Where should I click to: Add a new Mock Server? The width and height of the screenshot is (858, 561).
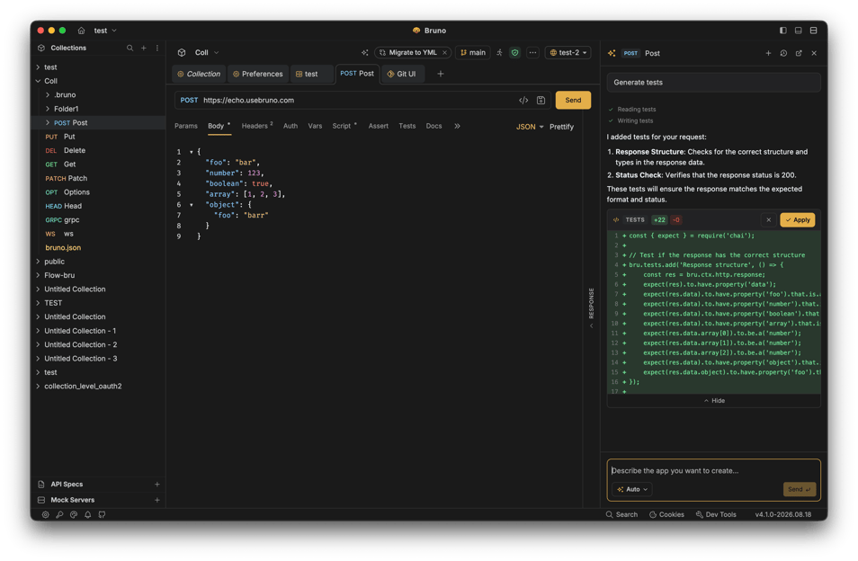coord(157,500)
